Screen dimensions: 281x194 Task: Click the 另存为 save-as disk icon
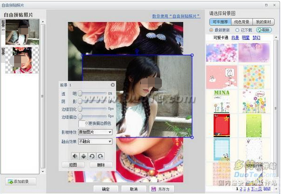153,189
